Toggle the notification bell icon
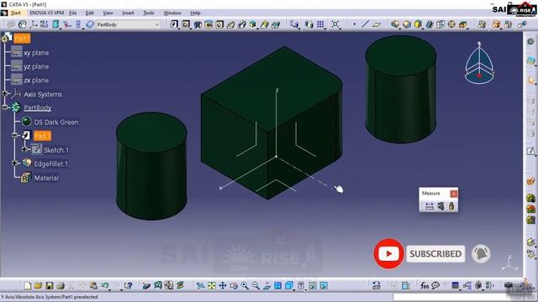The height and width of the screenshot is (302, 538). 481,253
